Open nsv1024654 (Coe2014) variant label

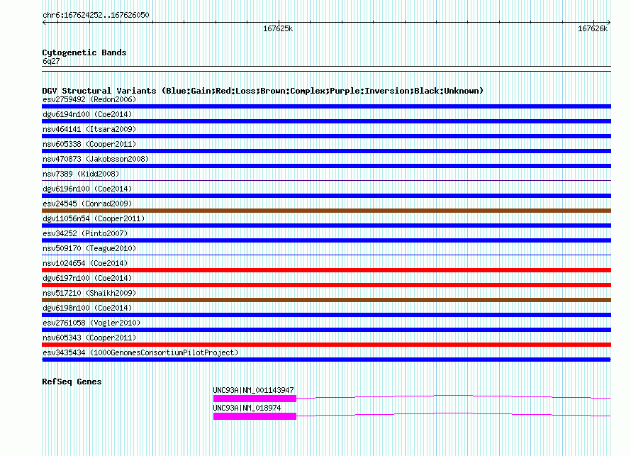click(85, 263)
